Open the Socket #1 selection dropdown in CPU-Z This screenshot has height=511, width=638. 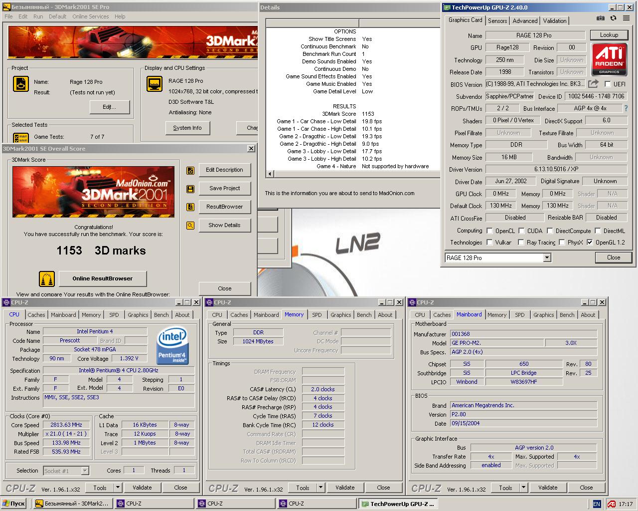click(85, 471)
